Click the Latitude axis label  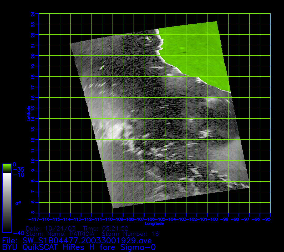[x=29, y=113]
